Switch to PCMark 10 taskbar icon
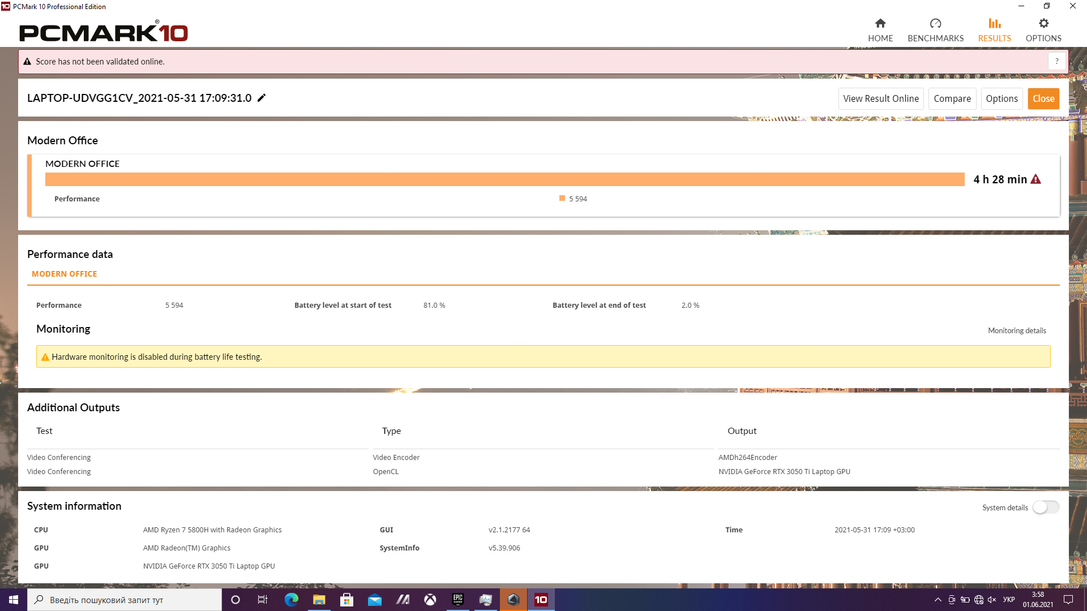 541,600
